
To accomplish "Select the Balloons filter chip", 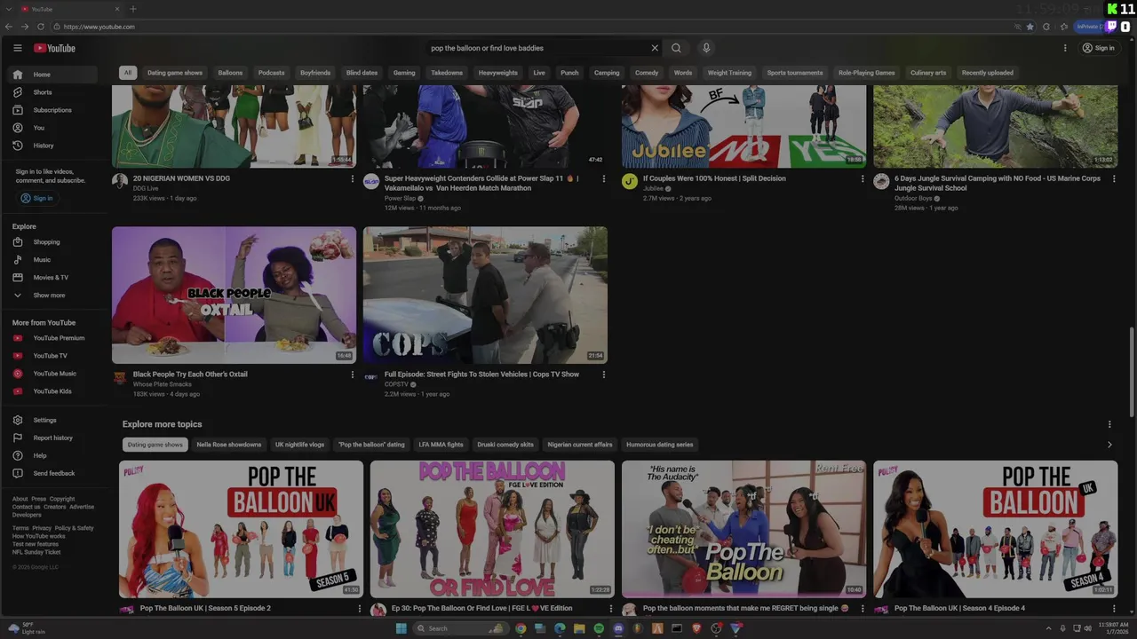I will pos(230,73).
